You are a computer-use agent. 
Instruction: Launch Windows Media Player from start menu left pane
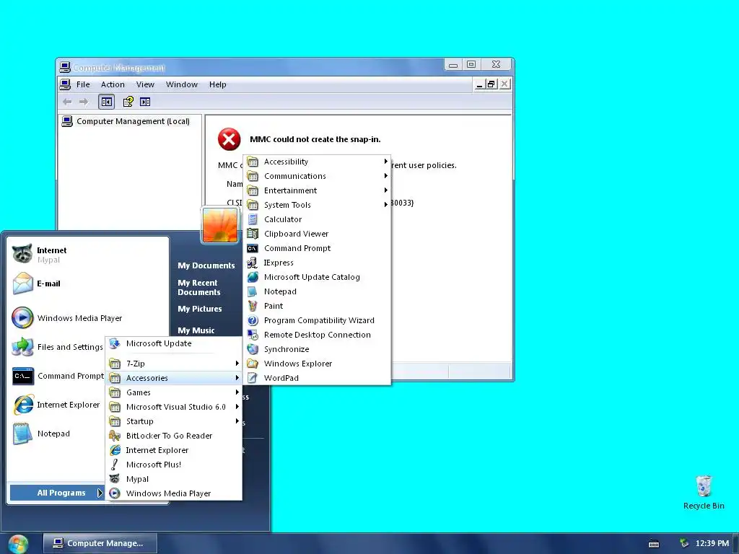[x=89, y=318]
